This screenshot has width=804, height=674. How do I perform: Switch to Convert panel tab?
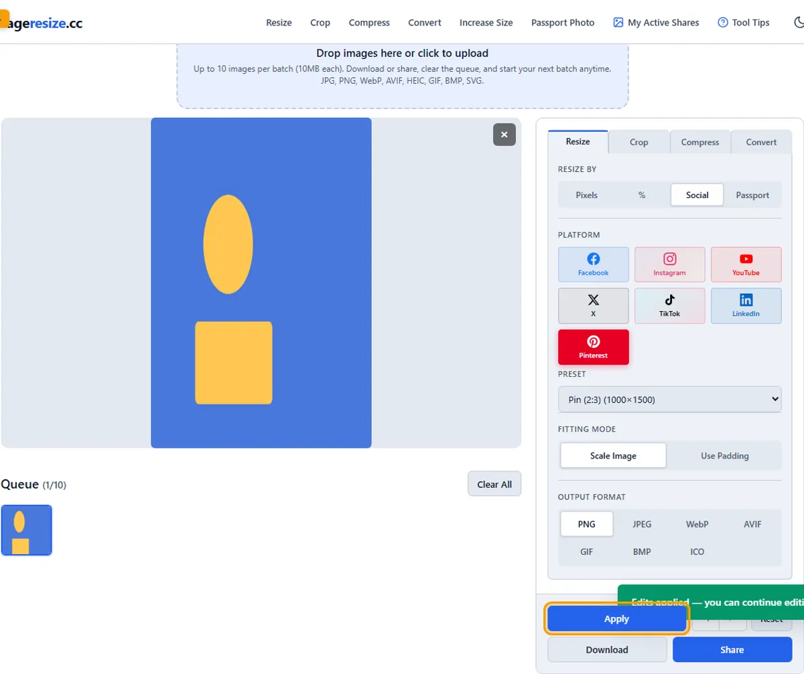tap(761, 142)
